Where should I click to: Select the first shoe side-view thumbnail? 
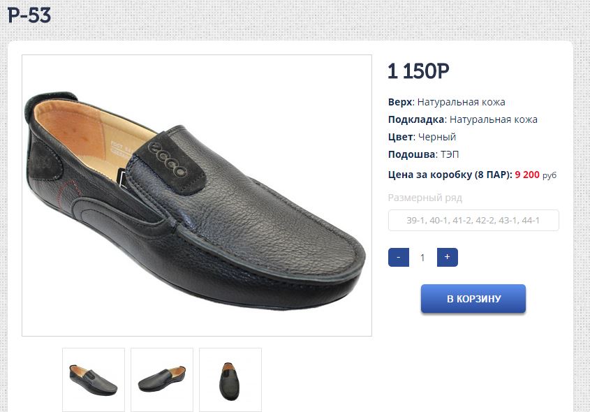click(x=94, y=379)
